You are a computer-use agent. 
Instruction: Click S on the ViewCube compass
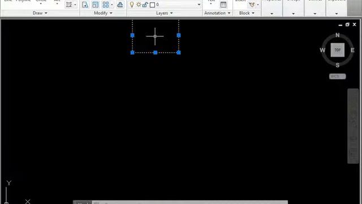coord(338,65)
